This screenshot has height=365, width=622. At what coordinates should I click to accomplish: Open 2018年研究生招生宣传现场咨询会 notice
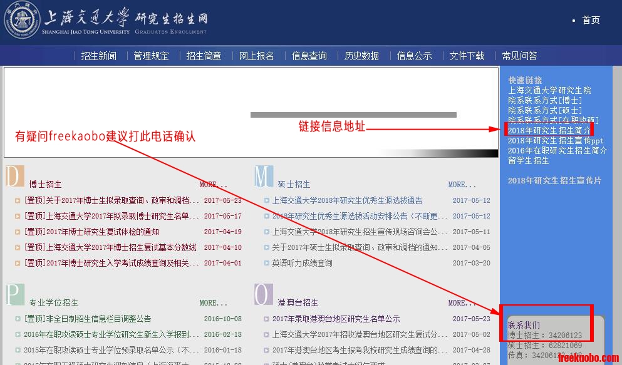pyautogui.click(x=360, y=232)
